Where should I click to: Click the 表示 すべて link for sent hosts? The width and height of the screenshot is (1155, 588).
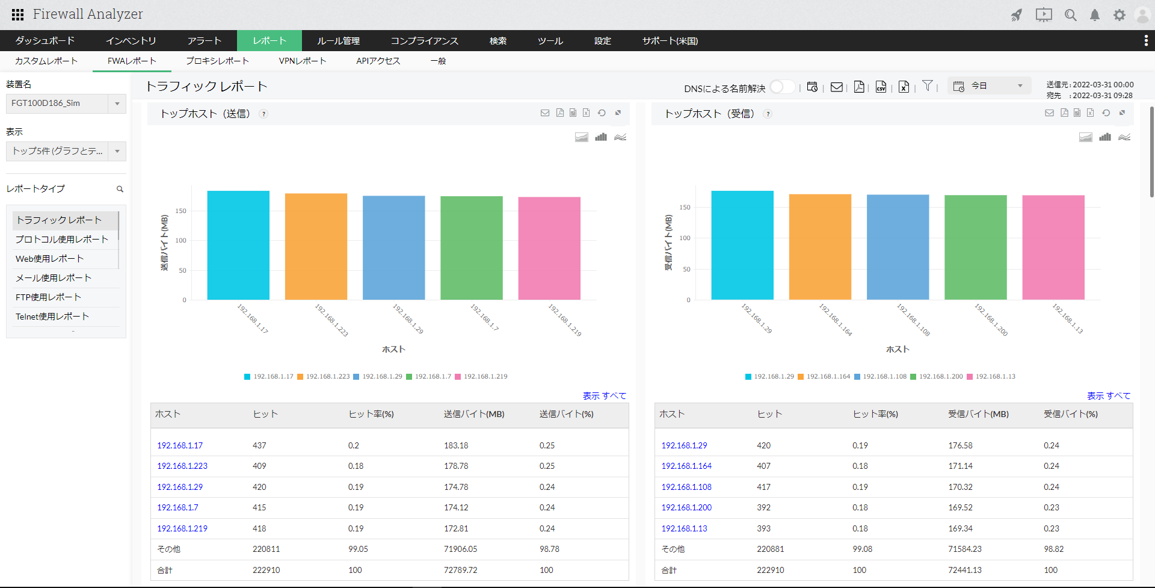coord(604,396)
